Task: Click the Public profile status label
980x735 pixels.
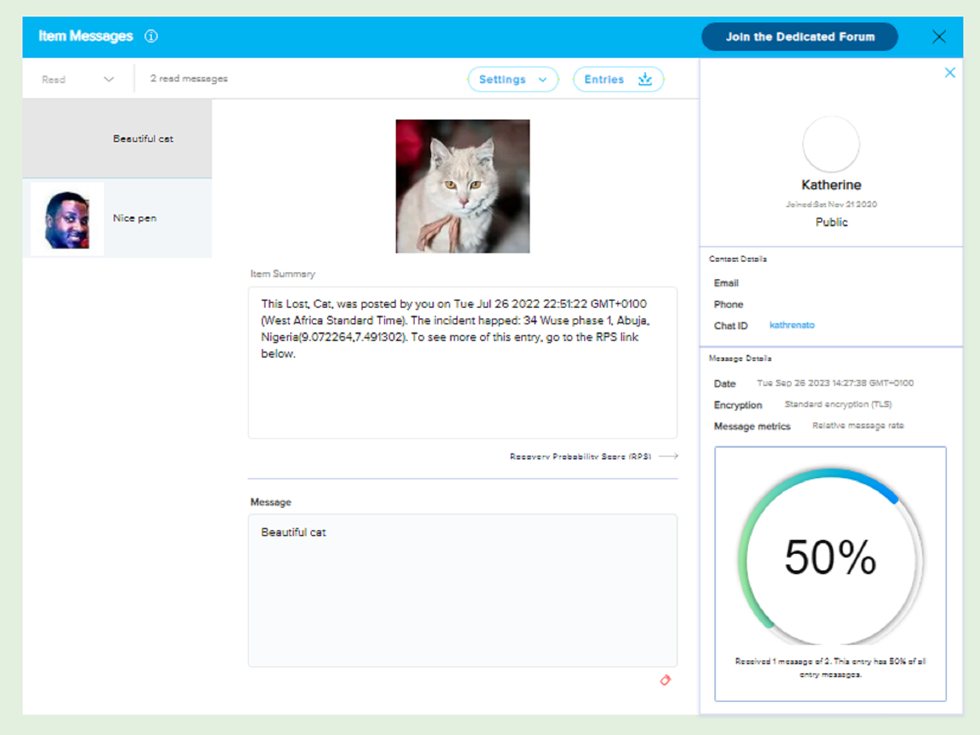Action: click(x=831, y=222)
